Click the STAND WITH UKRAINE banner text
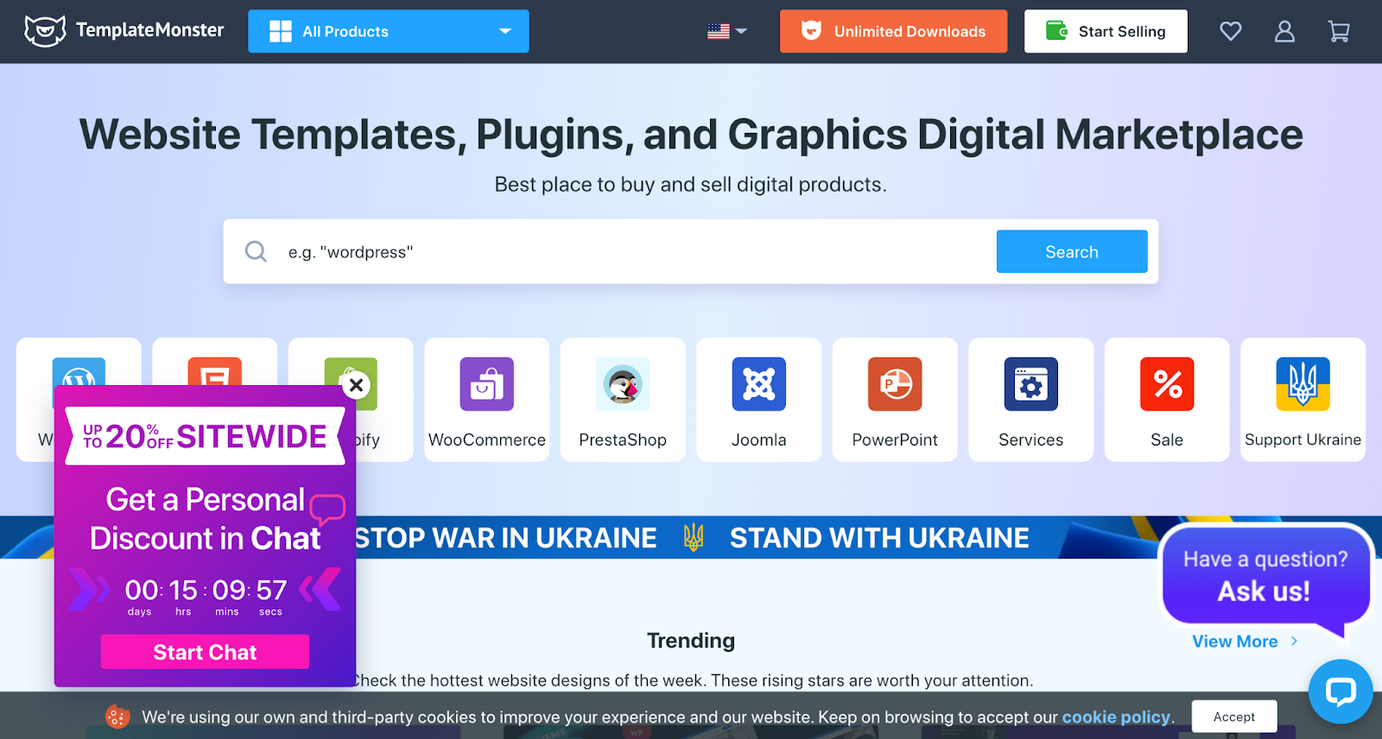1382x739 pixels. coord(879,538)
